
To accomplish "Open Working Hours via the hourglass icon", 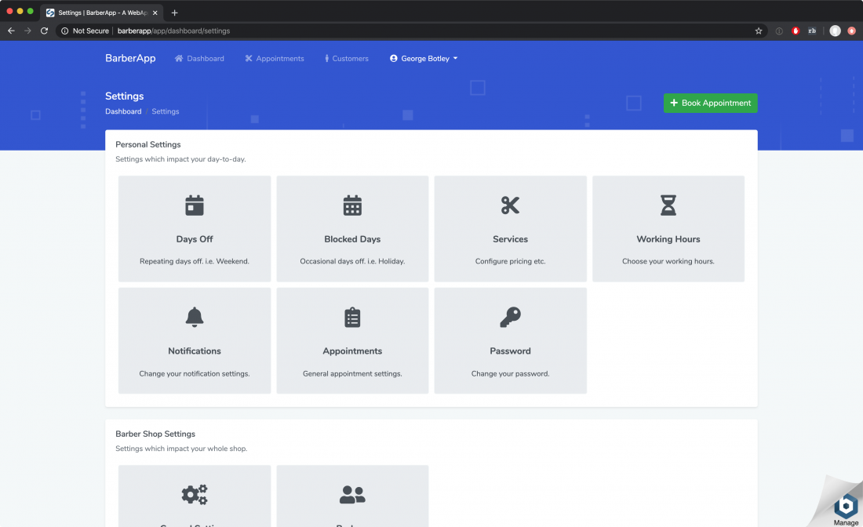I will [668, 205].
